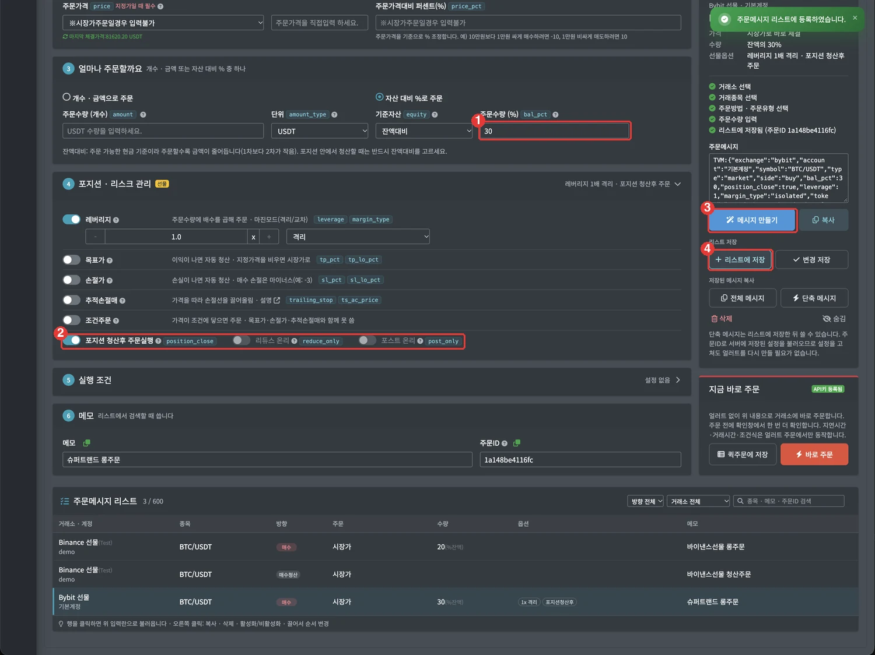Click help icon next to 조건주문

[116, 321]
